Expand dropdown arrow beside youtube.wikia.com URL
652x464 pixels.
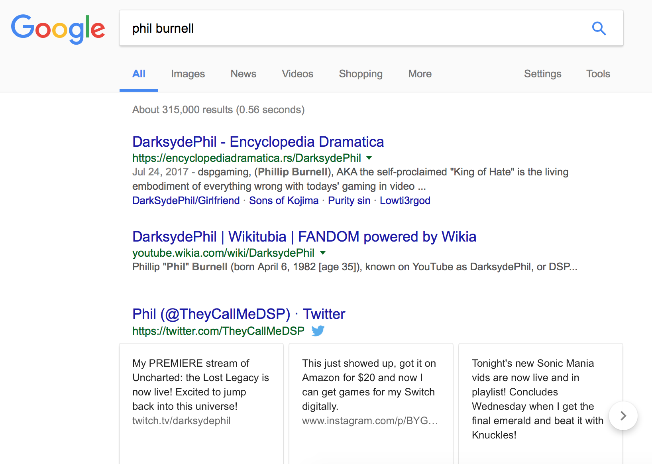click(323, 253)
